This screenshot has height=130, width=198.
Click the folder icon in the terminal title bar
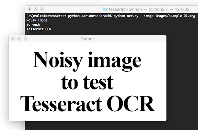tap(105, 9)
